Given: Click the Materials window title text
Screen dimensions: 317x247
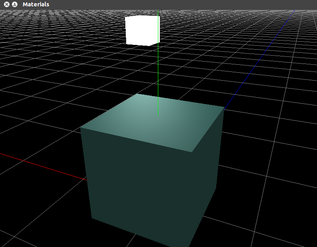Looking at the screenshot, I should [36, 4].
